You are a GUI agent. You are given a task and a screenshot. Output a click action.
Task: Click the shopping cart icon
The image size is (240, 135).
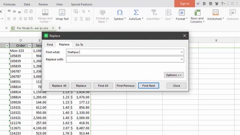pos(198,4)
